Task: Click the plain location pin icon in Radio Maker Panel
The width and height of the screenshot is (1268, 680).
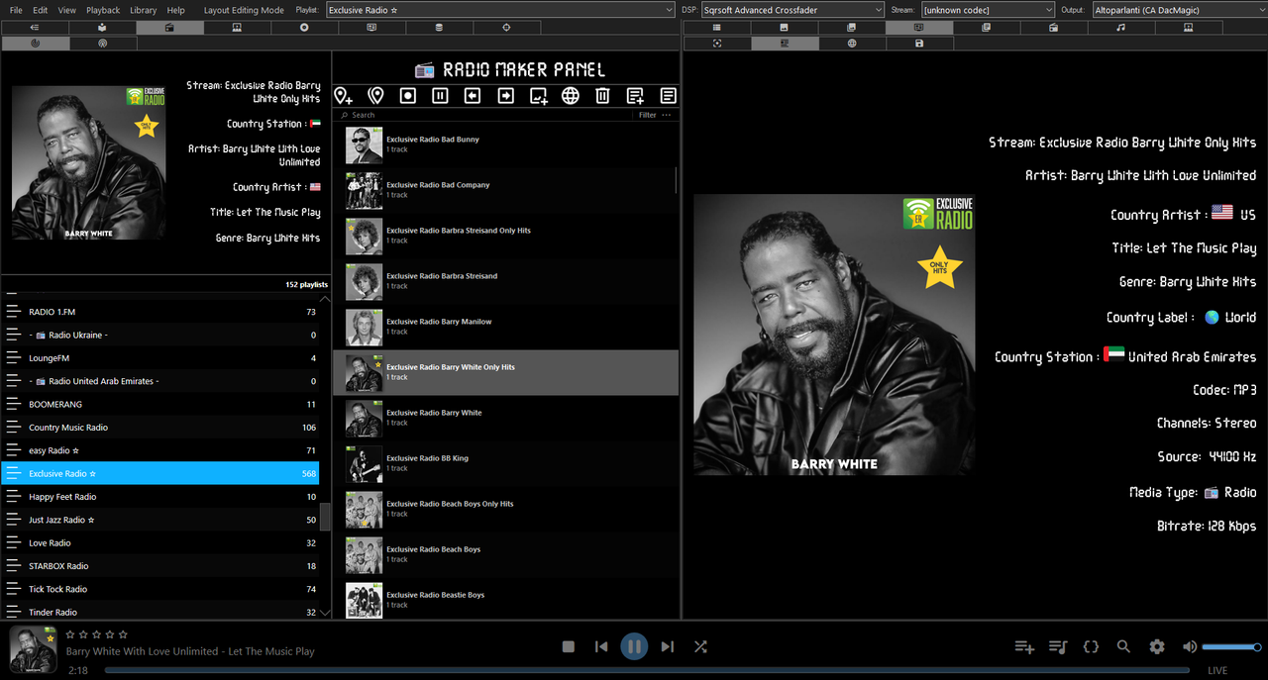Action: point(375,96)
